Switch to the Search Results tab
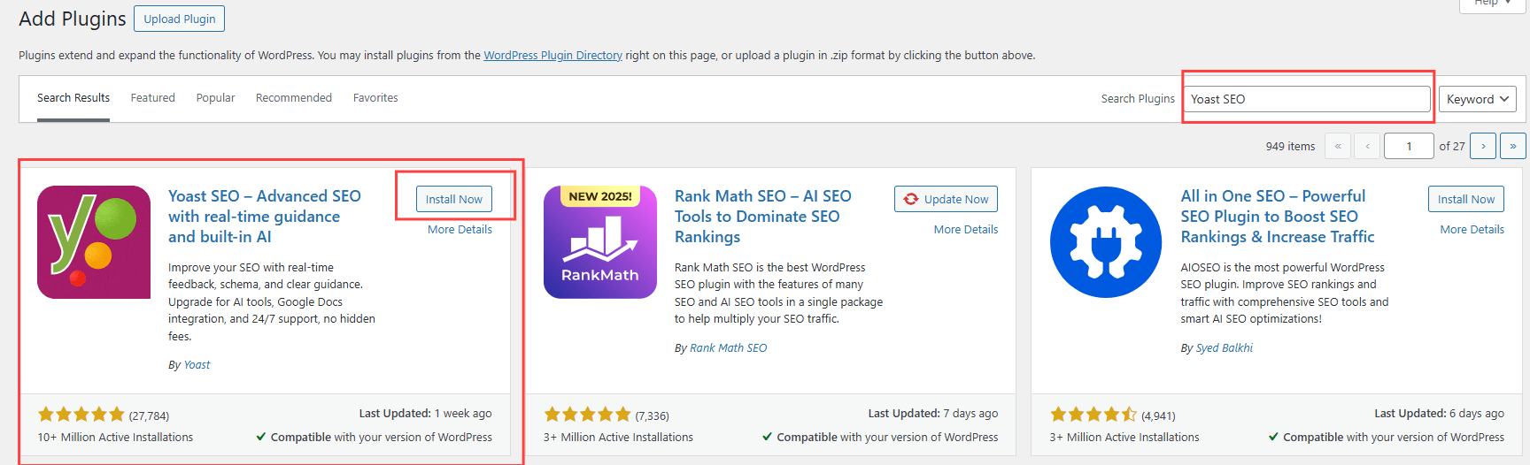The image size is (1530, 465). tap(73, 98)
